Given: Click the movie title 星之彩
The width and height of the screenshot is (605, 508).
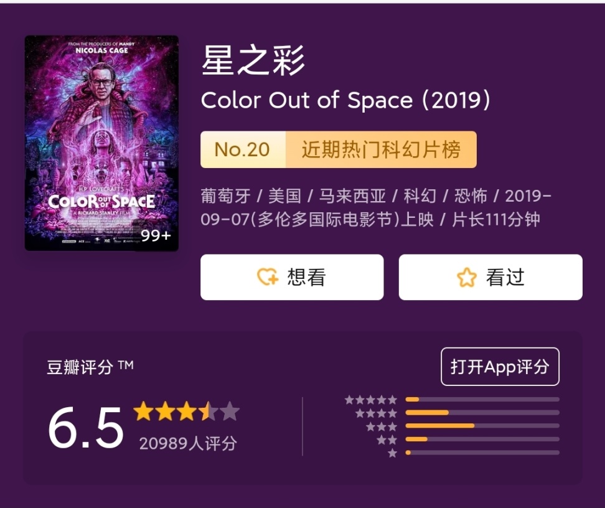Looking at the screenshot, I should pyautogui.click(x=253, y=61).
